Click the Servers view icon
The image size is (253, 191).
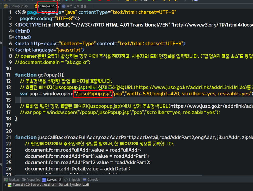[44, 180]
